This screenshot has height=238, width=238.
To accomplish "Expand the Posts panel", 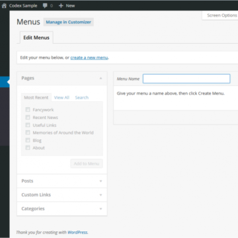I will (x=62, y=181).
